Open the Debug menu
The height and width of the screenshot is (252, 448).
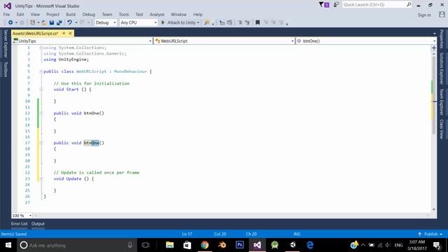(x=89, y=14)
